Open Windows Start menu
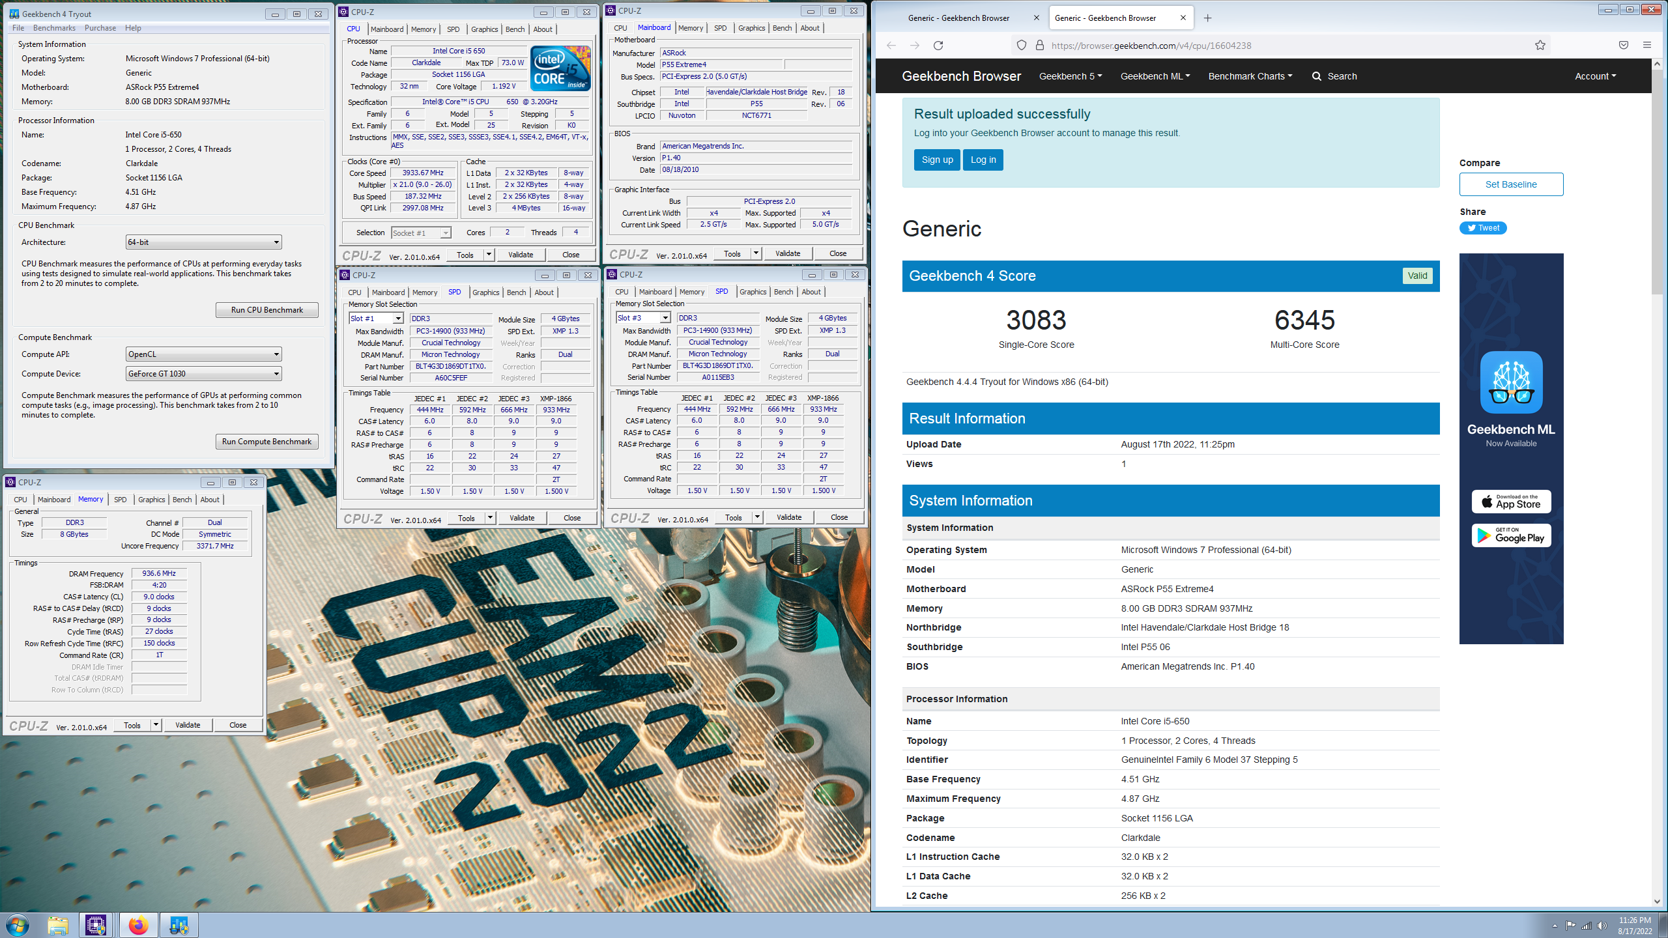The height and width of the screenshot is (938, 1668). coord(18,925)
